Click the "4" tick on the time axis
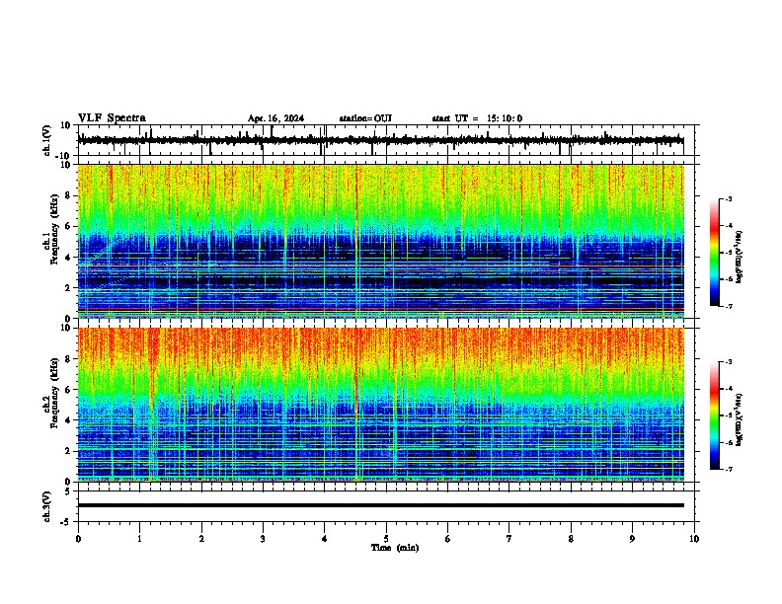Image resolution: width=782 pixels, height=604 pixels. click(x=325, y=539)
